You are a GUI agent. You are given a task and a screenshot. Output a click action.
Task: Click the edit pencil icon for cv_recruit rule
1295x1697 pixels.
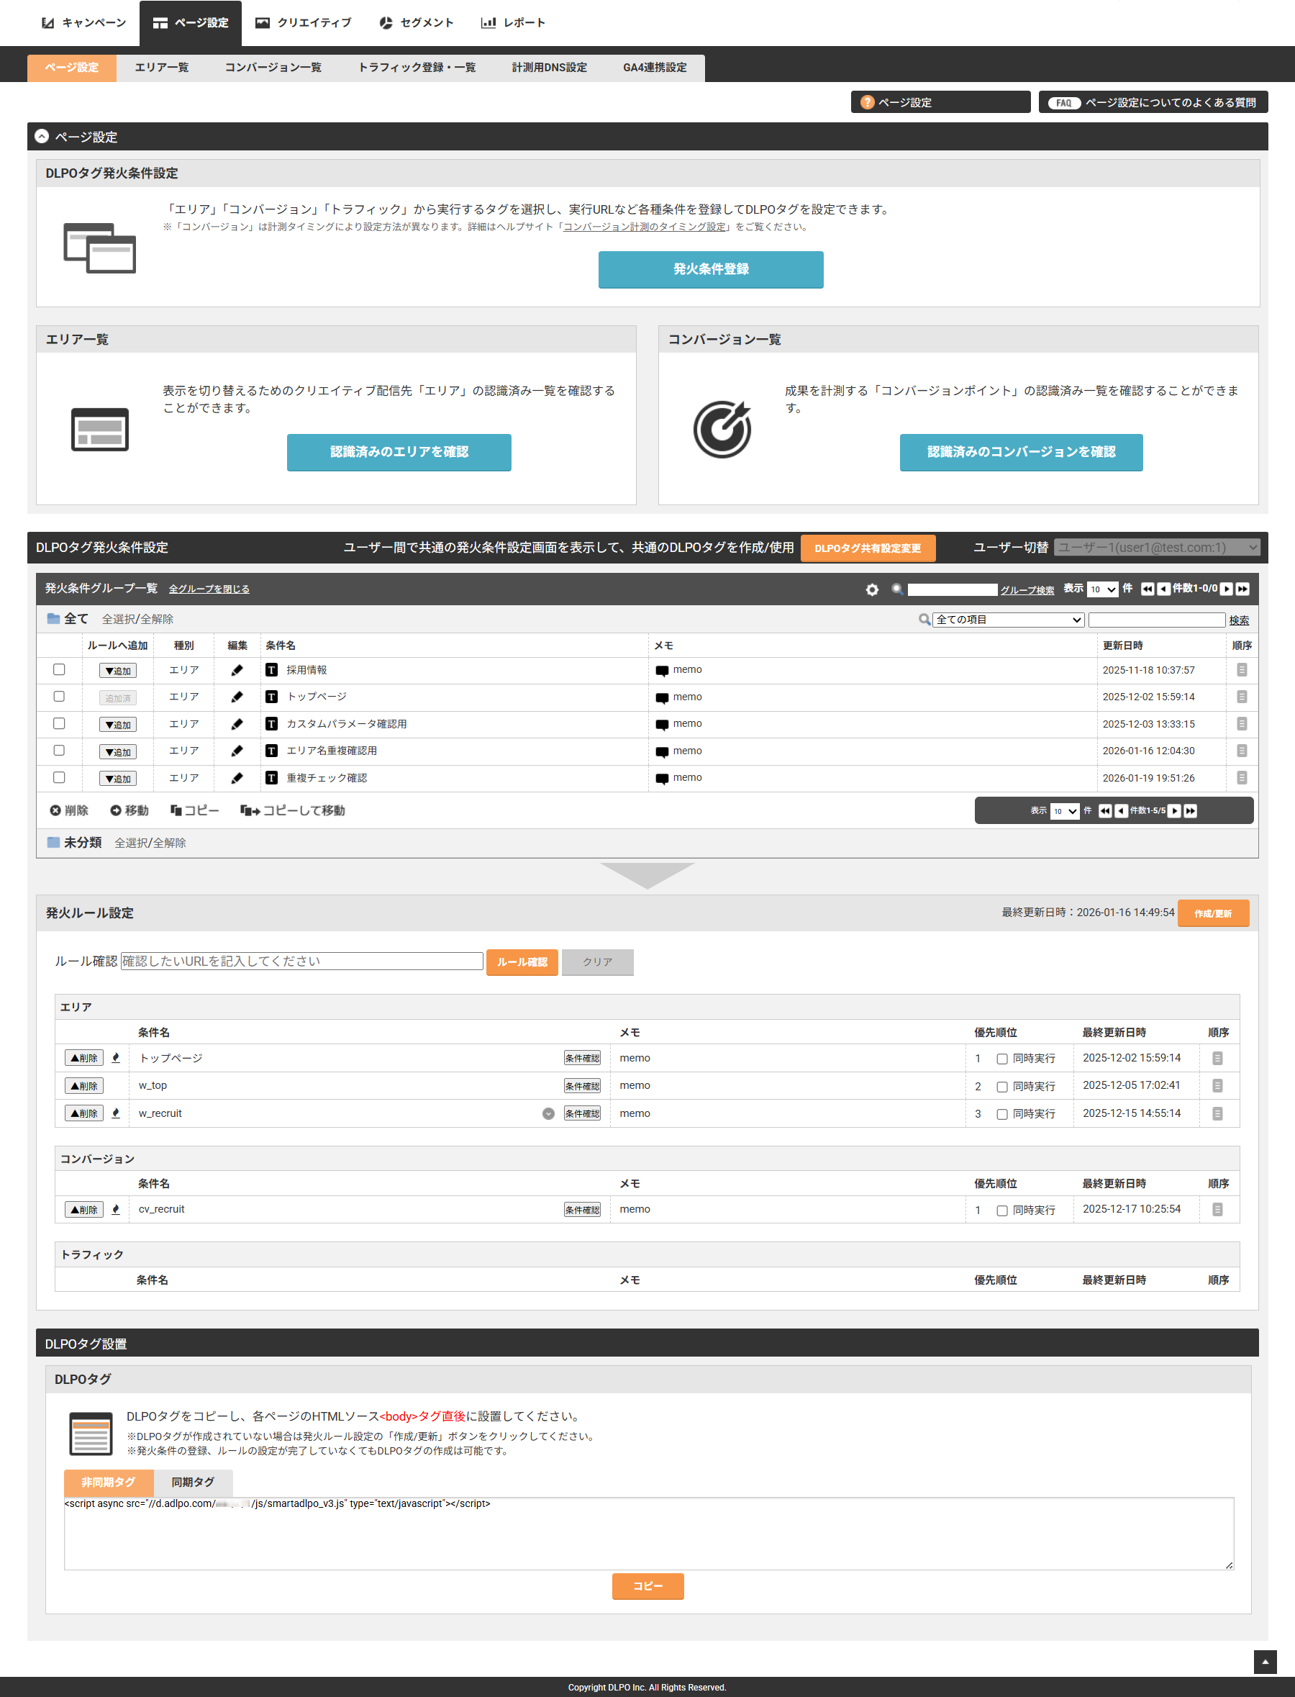[x=116, y=1210]
